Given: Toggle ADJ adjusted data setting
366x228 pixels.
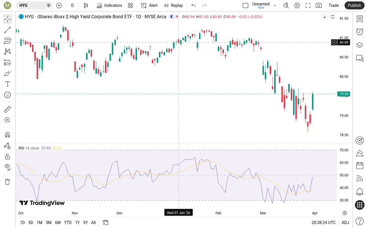Looking at the screenshot, I should coord(345,223).
